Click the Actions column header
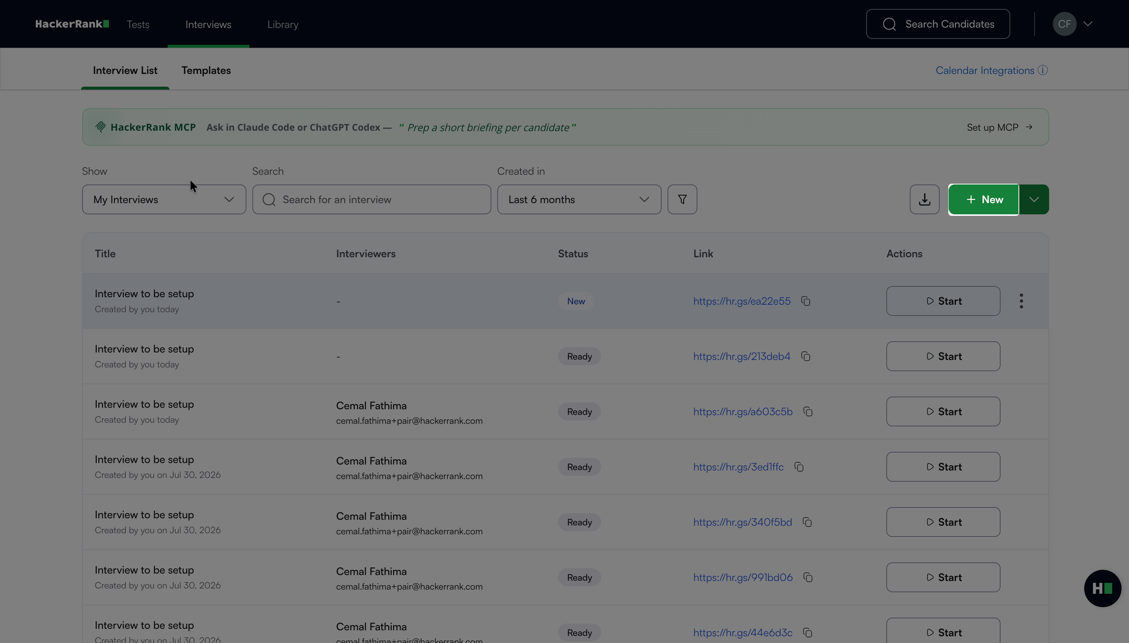Screen dimensions: 1129x643 905,254
